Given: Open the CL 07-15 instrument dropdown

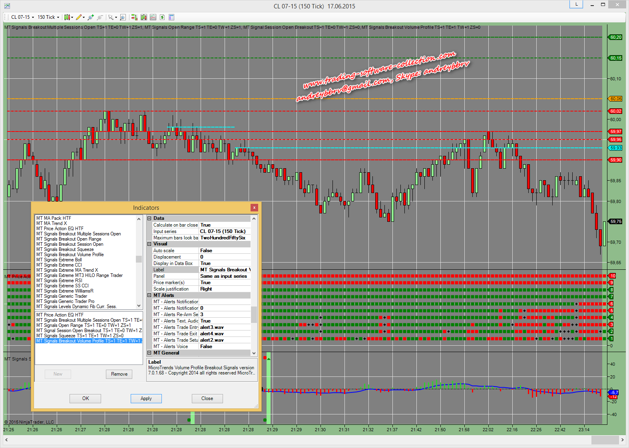Looking at the screenshot, I should click(x=22, y=17).
